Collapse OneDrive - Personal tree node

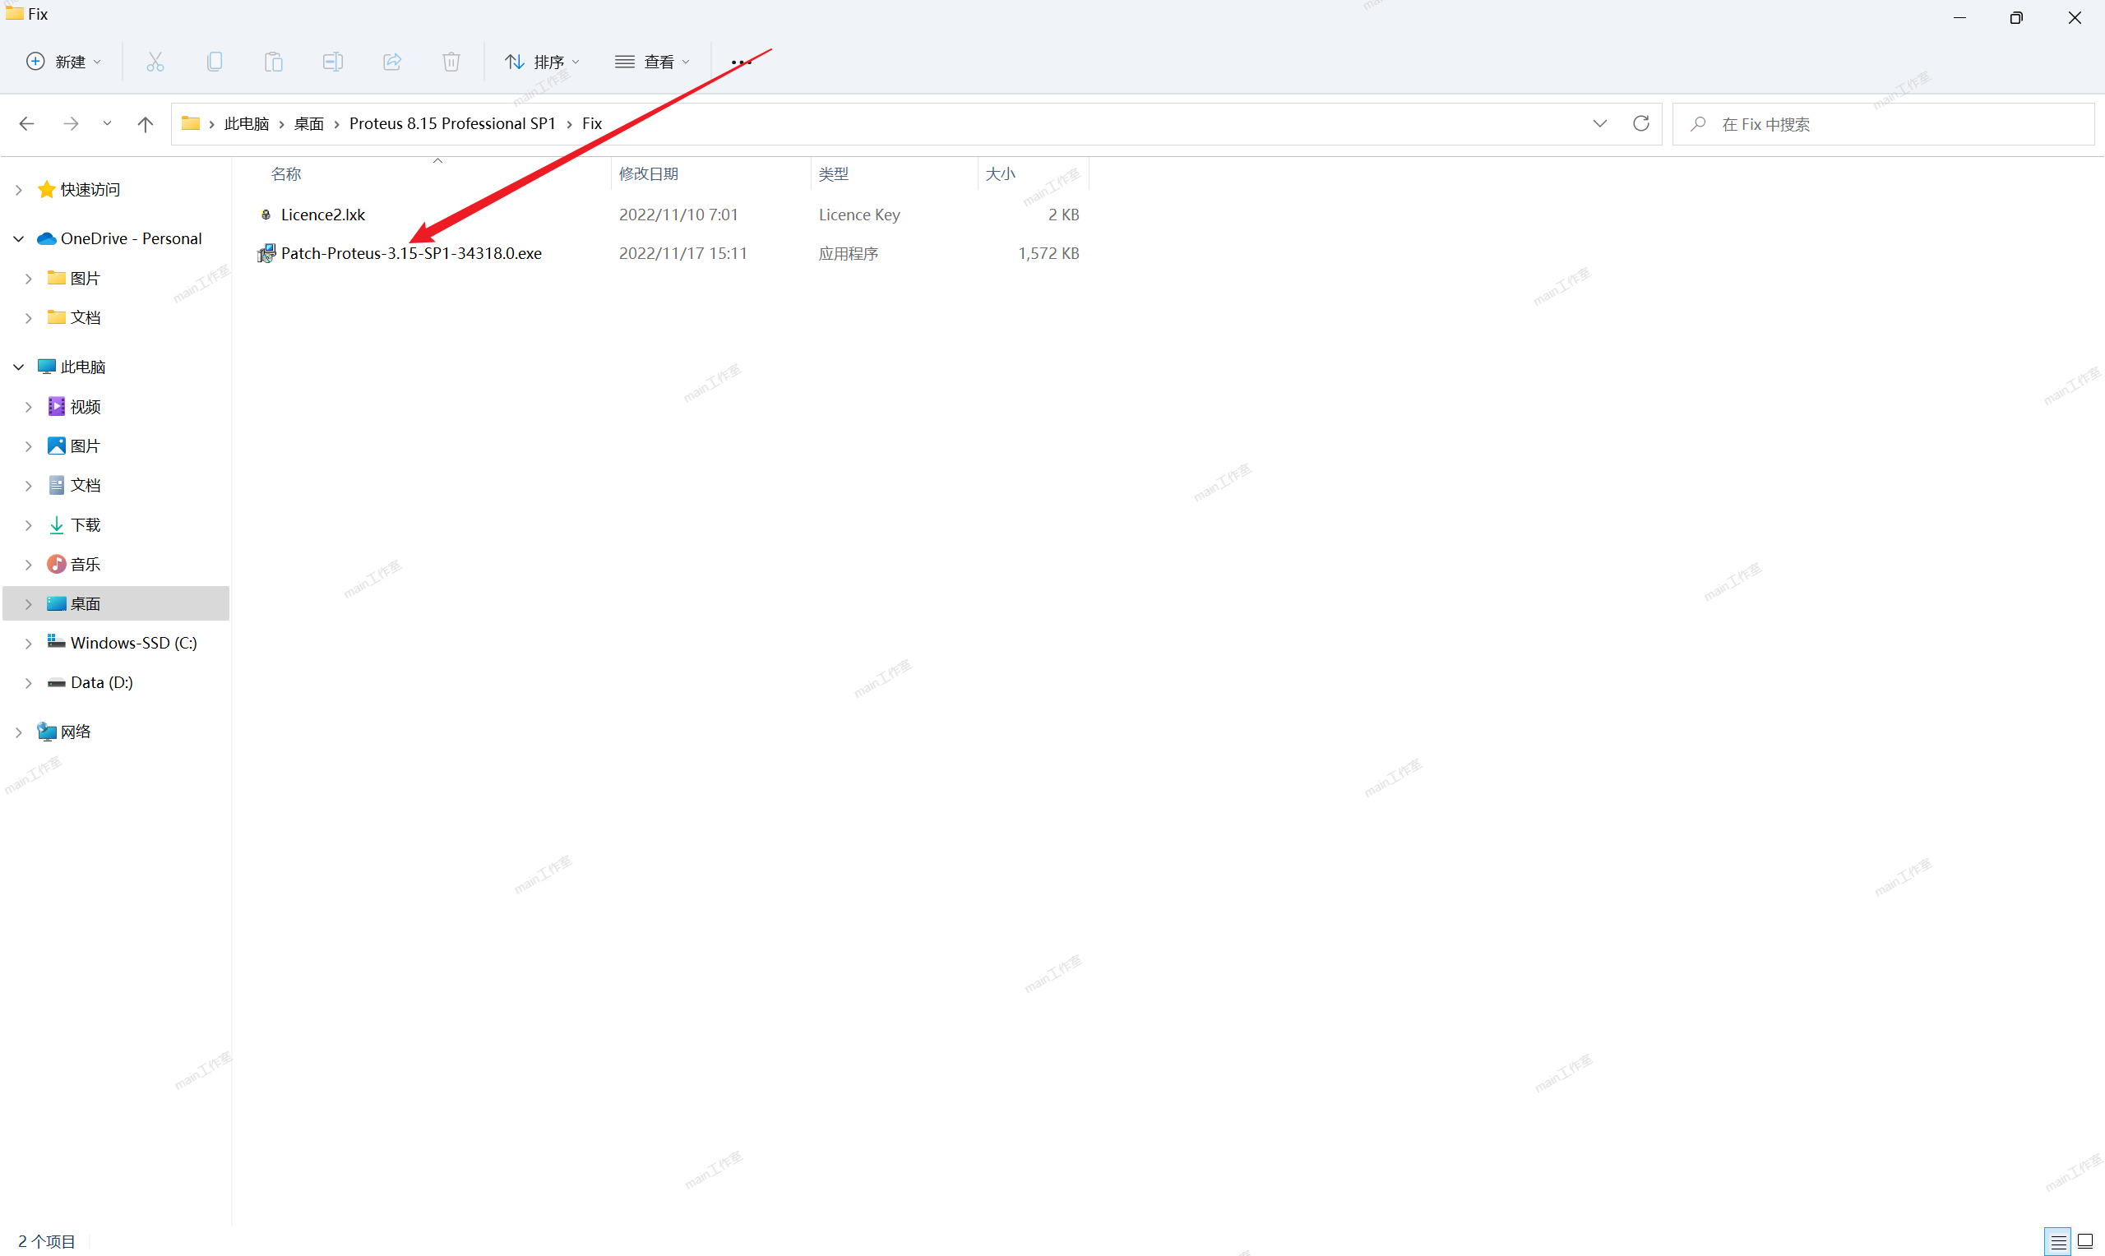19,238
